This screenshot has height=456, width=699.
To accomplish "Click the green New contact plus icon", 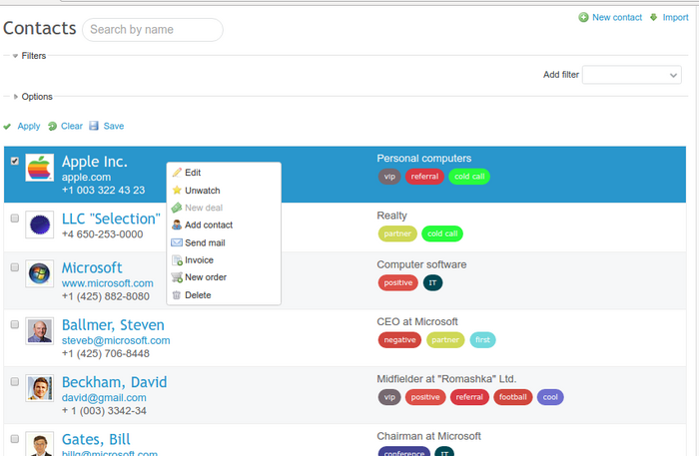I will [x=583, y=17].
